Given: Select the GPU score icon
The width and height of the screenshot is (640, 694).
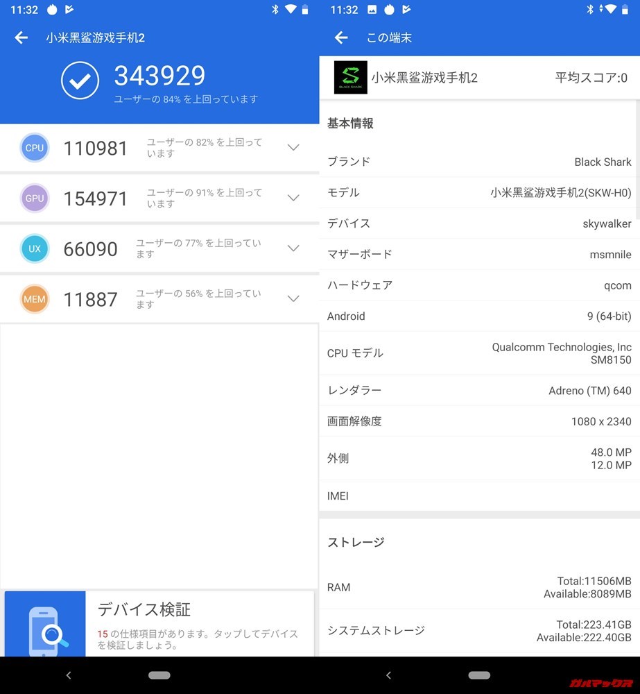Looking at the screenshot, I should click(x=35, y=198).
